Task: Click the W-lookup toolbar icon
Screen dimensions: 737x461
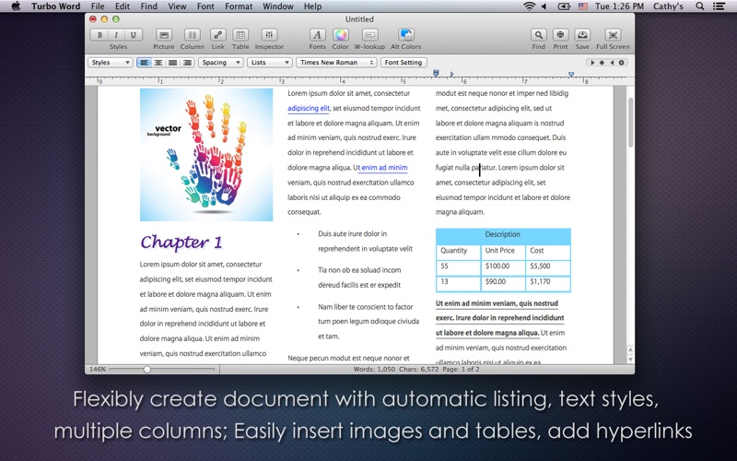Action: 369,35
